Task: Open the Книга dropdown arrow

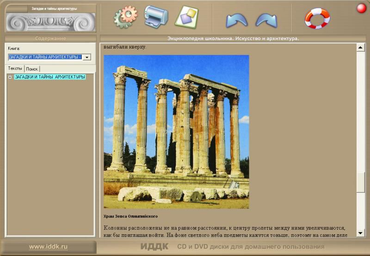Action: (86, 57)
